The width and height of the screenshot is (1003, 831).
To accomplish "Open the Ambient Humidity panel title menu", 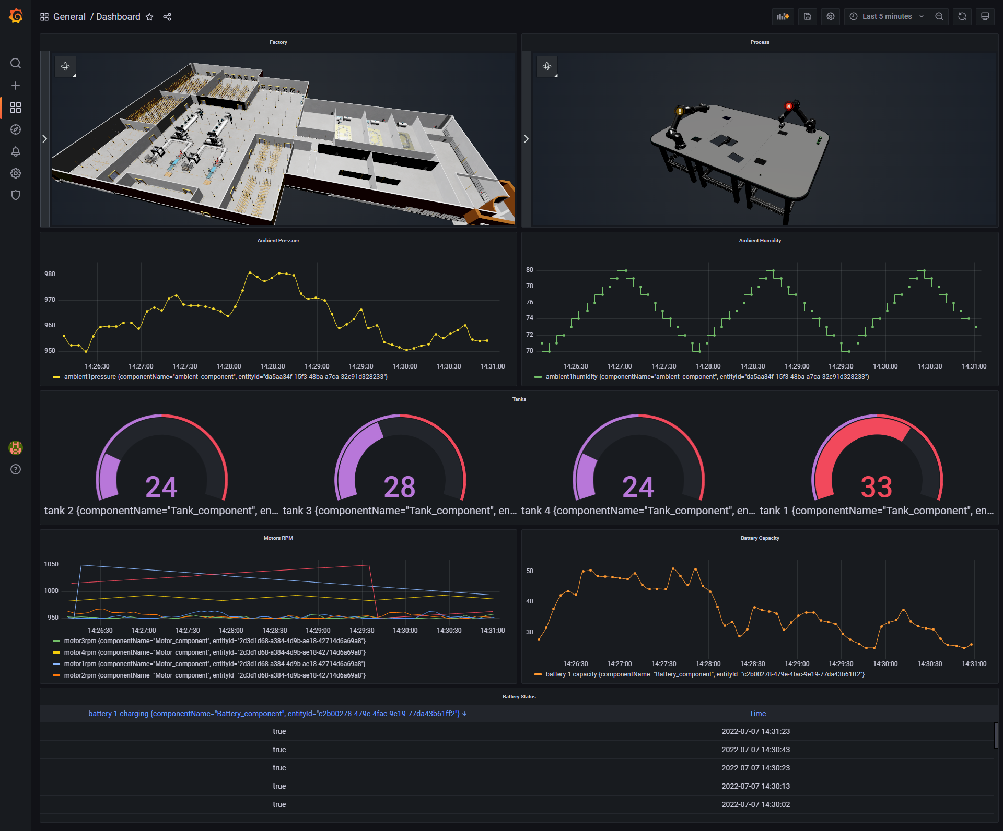I will tap(760, 241).
